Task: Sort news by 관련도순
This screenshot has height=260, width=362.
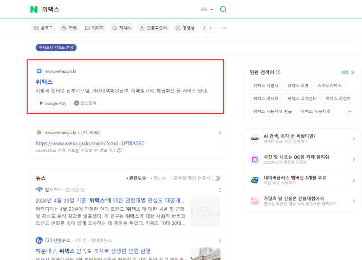Action: pyautogui.click(x=136, y=178)
